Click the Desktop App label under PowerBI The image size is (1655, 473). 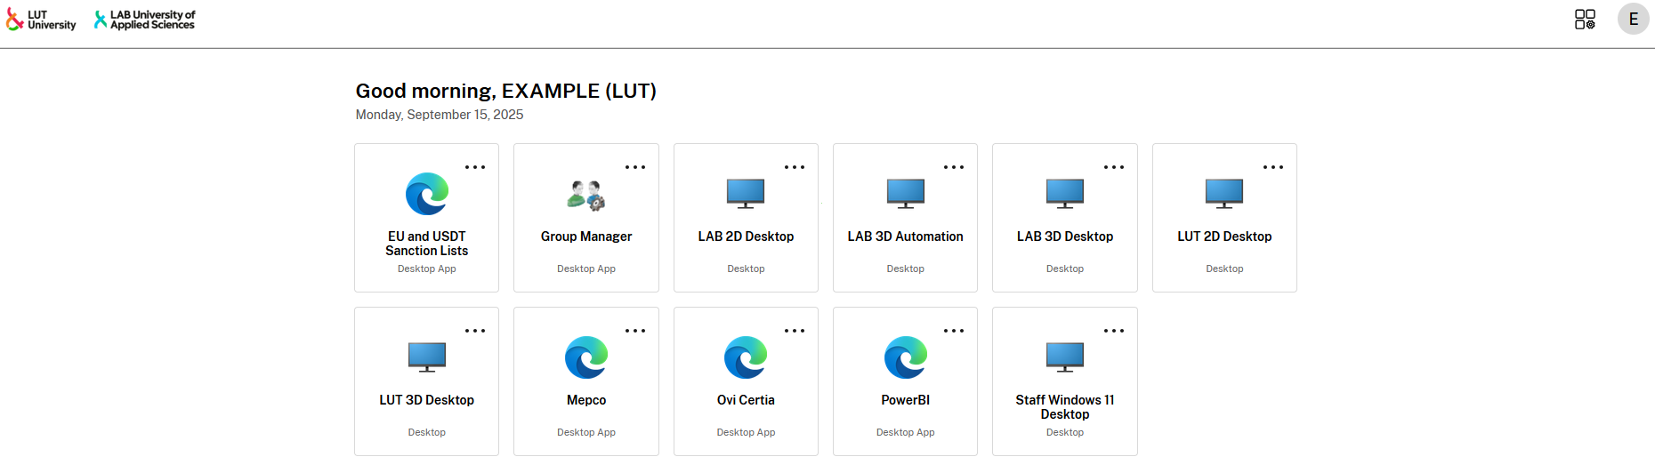click(906, 432)
